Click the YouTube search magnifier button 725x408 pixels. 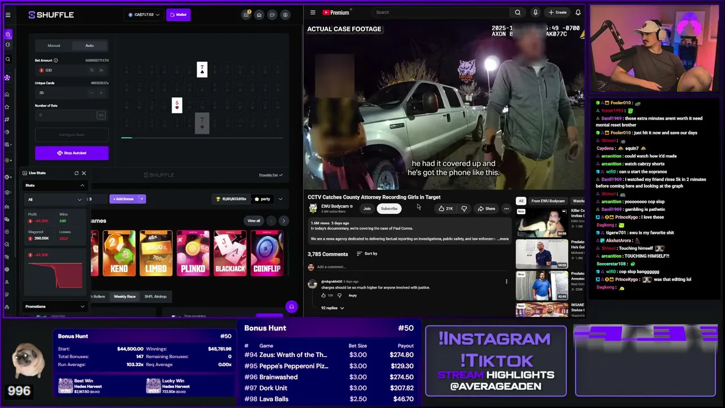coord(518,12)
